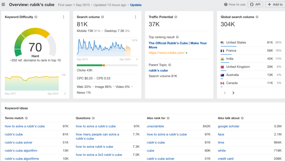Screen dimensions: 285x161
Task: Open How to use help
Action: (235, 4)
